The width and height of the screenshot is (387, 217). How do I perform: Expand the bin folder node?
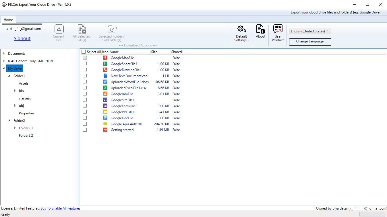15,91
